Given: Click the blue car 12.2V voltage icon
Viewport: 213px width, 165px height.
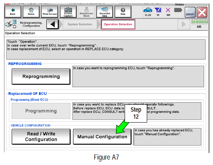Looking at the screenshot, I should click(148, 12).
